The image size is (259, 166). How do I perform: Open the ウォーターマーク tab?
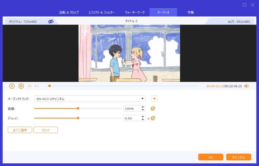[135, 13]
